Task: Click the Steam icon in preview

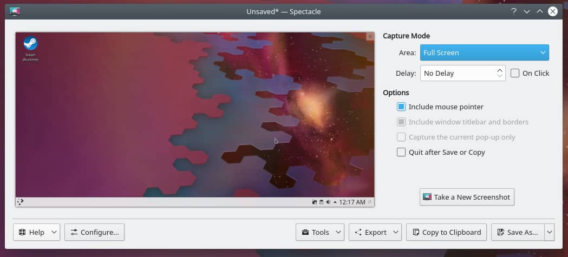Action: [x=30, y=43]
